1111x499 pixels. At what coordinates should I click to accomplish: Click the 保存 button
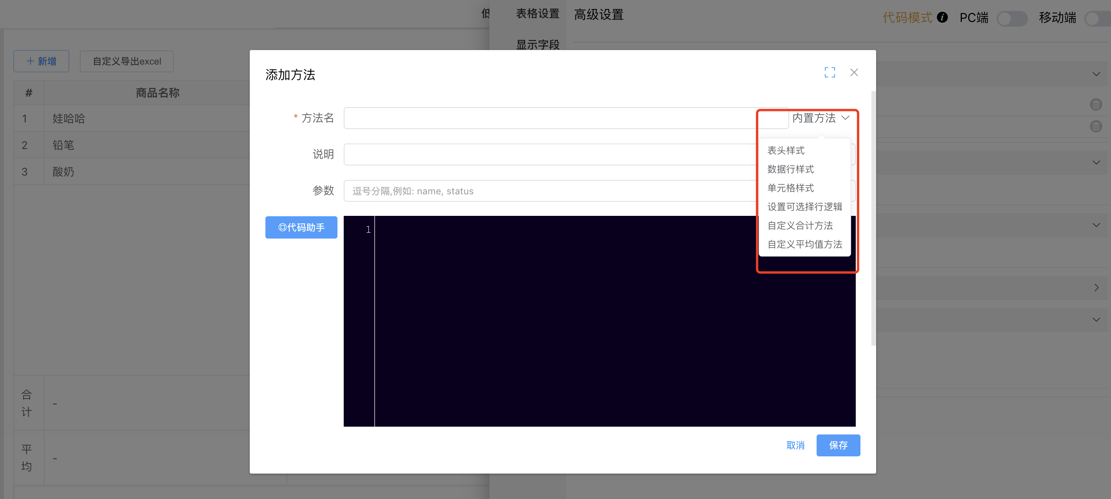[x=838, y=445]
